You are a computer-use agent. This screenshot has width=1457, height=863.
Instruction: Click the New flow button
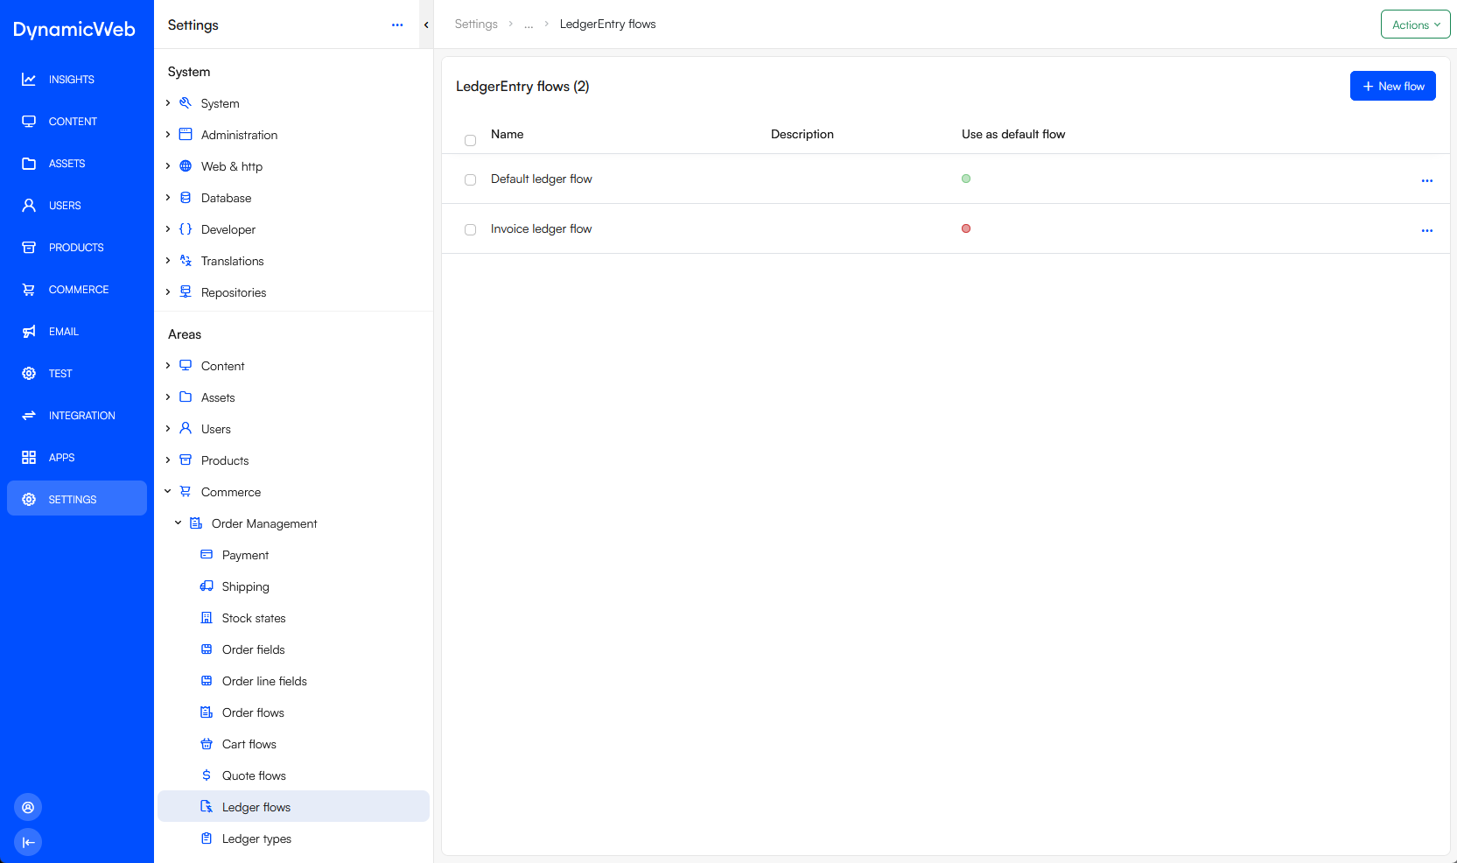pyautogui.click(x=1392, y=86)
